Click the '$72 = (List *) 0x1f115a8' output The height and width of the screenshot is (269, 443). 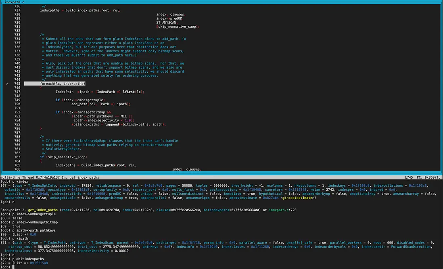click(24, 263)
